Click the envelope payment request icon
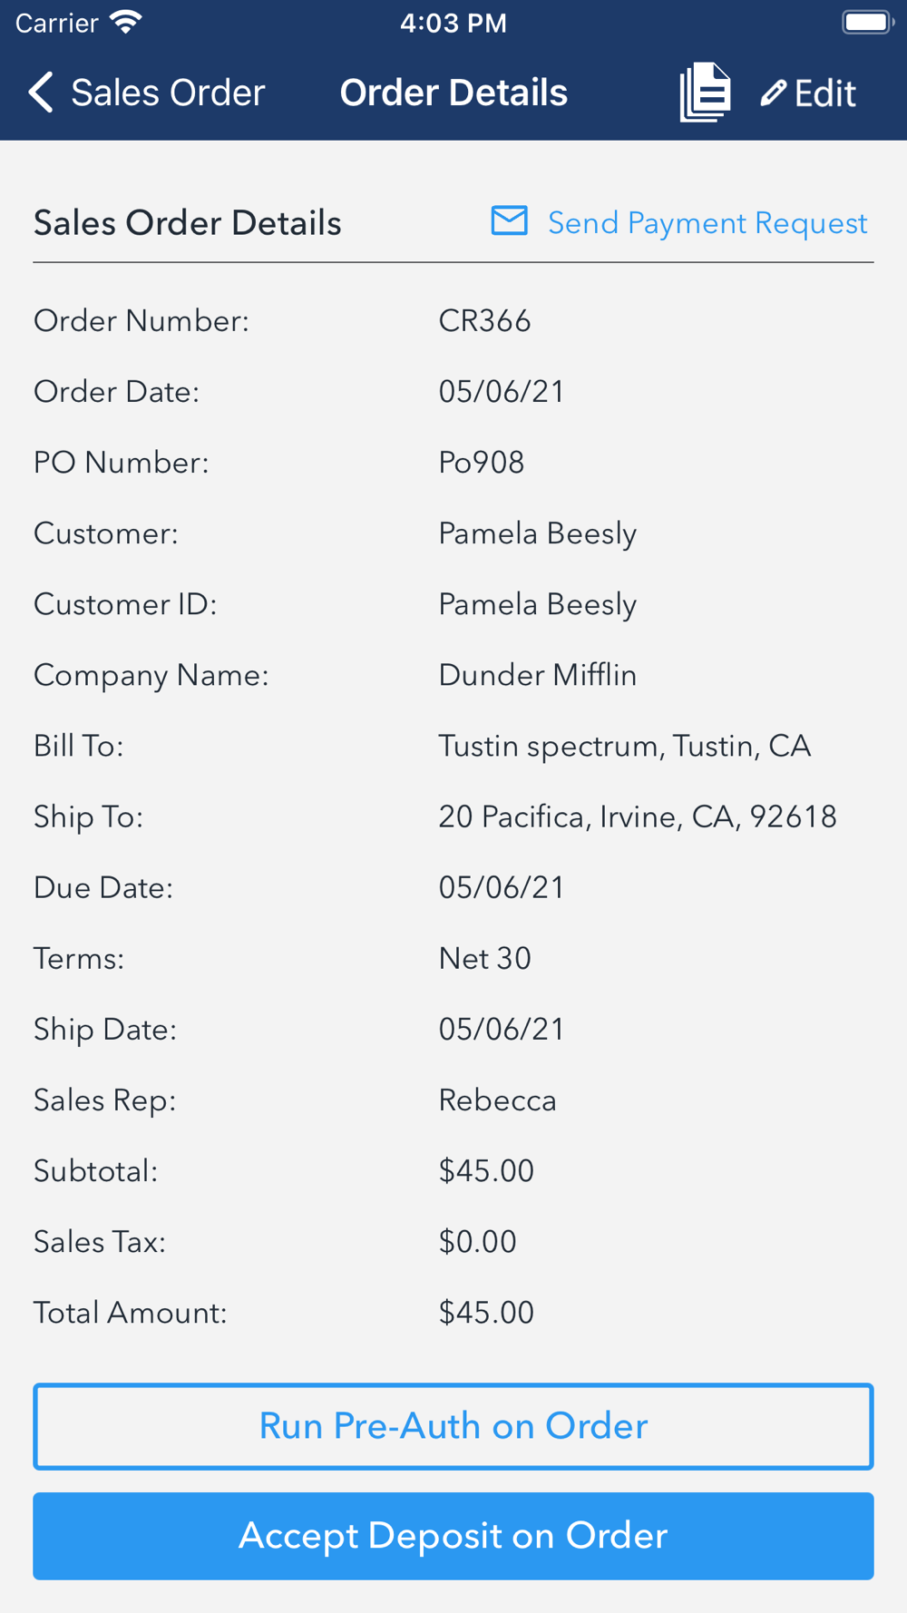This screenshot has width=907, height=1613. coord(509,221)
